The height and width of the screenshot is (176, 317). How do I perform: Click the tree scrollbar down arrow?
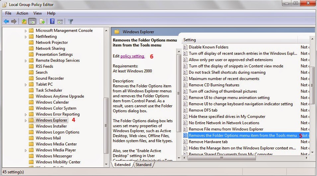(x=106, y=164)
